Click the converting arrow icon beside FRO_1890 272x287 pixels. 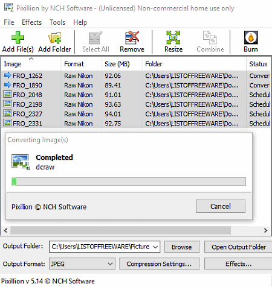coord(7,85)
